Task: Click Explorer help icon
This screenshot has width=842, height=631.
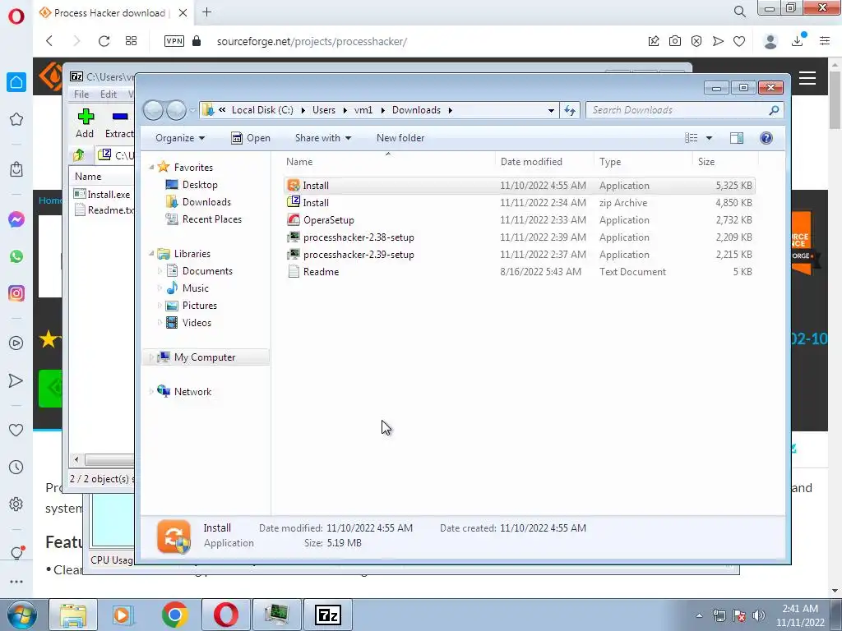Action: [x=766, y=138]
